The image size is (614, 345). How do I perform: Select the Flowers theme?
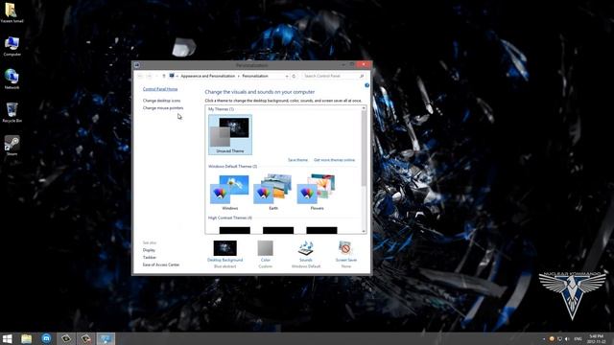coord(317,192)
